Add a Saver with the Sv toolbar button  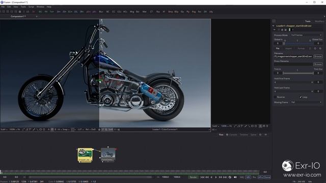(33, 12)
